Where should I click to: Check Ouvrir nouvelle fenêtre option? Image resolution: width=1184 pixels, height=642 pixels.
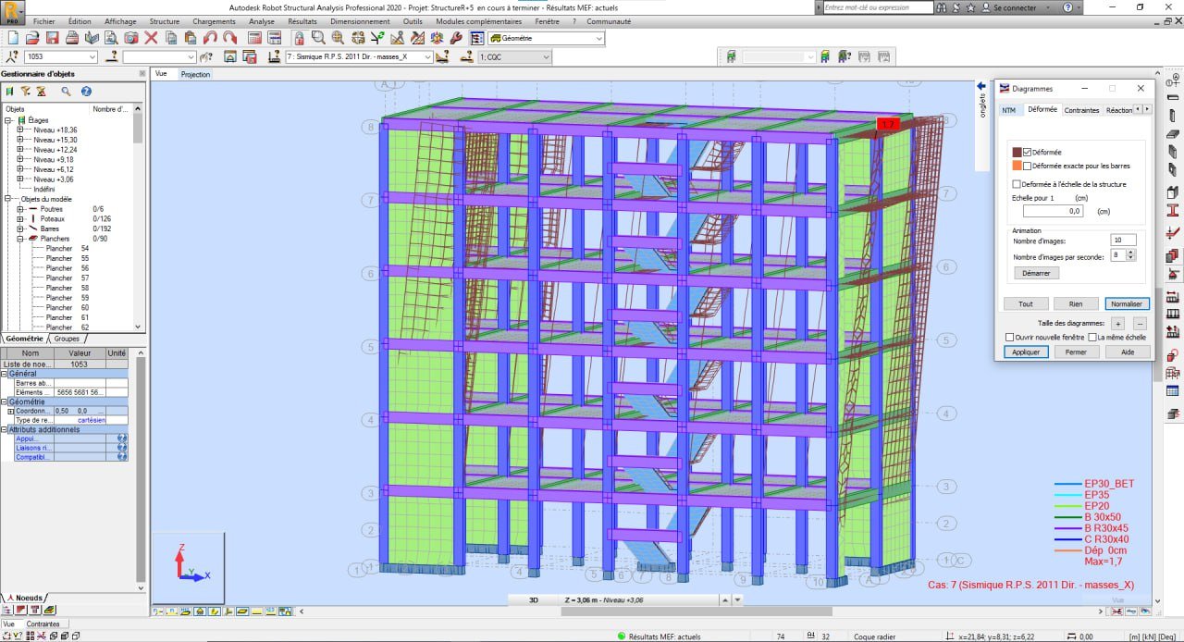click(x=1010, y=338)
